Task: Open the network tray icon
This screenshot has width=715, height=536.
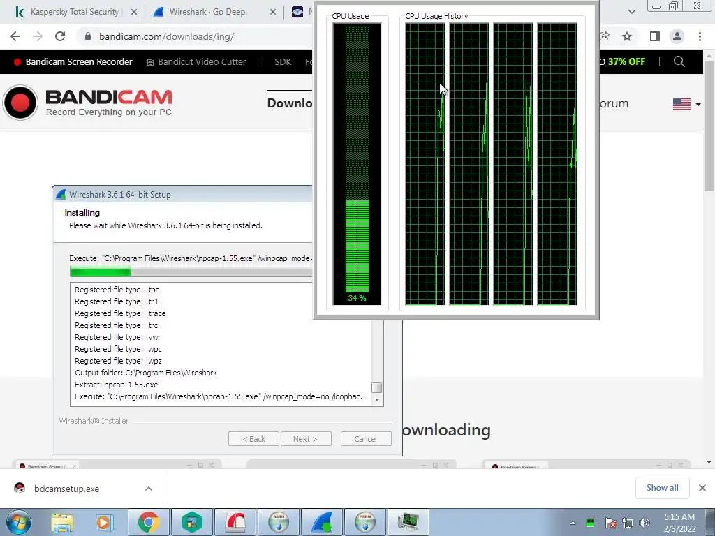Action: point(628,523)
